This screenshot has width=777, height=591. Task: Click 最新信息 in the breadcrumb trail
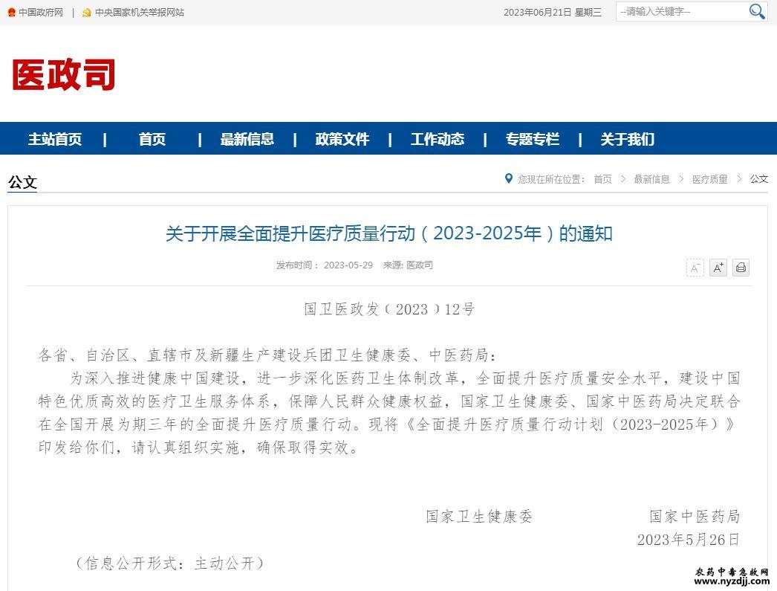(x=651, y=179)
